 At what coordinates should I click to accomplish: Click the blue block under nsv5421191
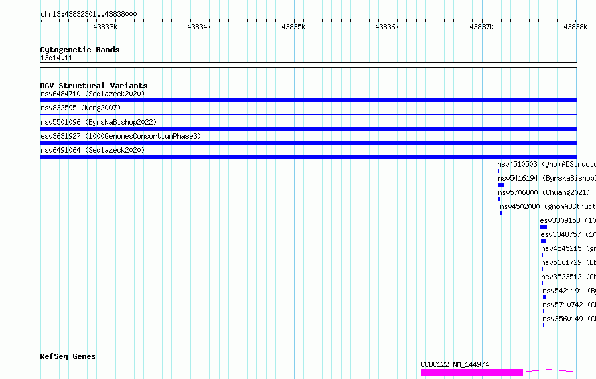pos(544,297)
